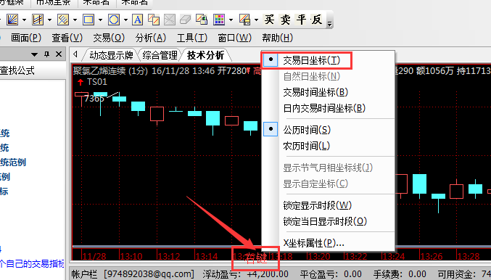Expand dropdown next to save lines icon

[x=256, y=20]
